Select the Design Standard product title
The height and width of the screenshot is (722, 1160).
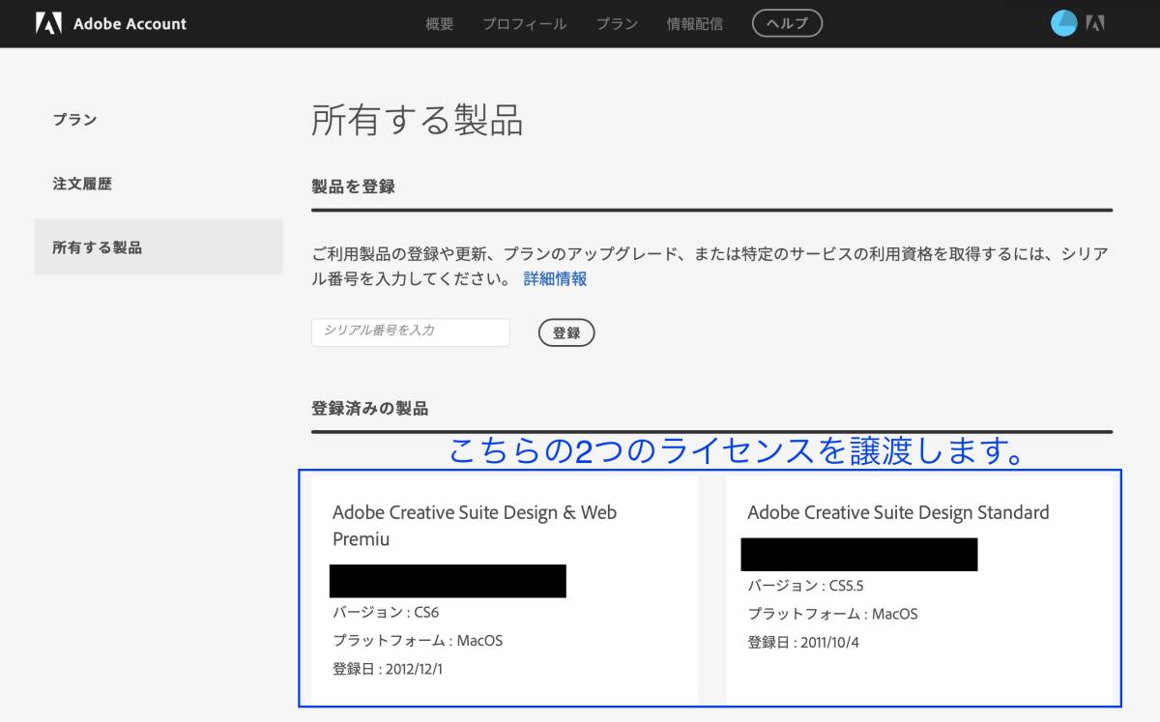click(898, 512)
